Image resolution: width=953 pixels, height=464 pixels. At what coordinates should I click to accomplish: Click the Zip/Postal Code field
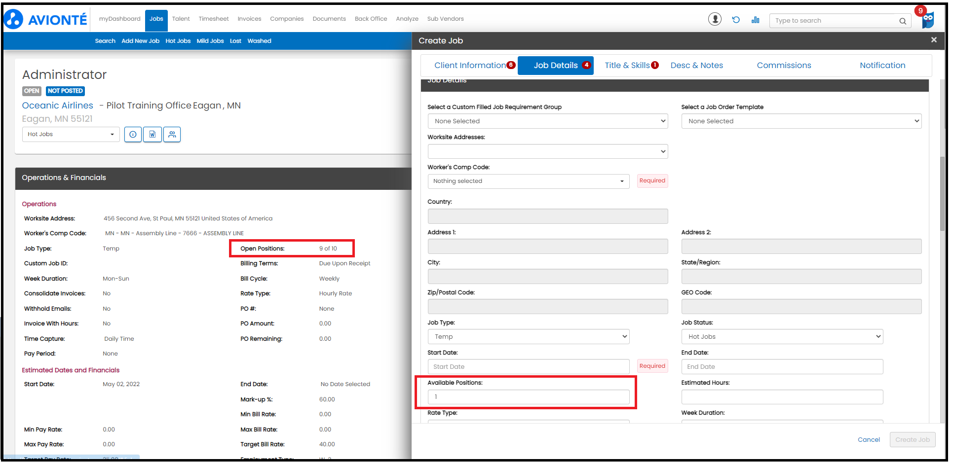[548, 307]
